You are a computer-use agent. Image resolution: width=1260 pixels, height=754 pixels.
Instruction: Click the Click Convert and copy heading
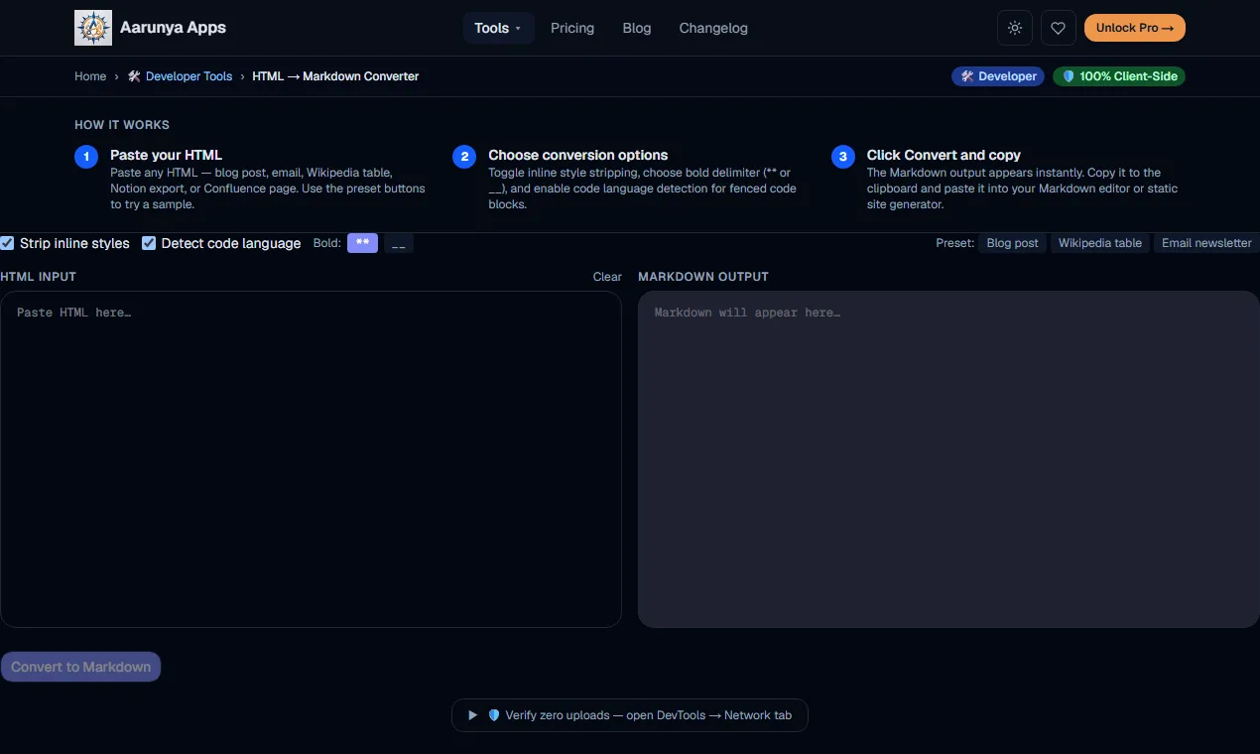(944, 155)
